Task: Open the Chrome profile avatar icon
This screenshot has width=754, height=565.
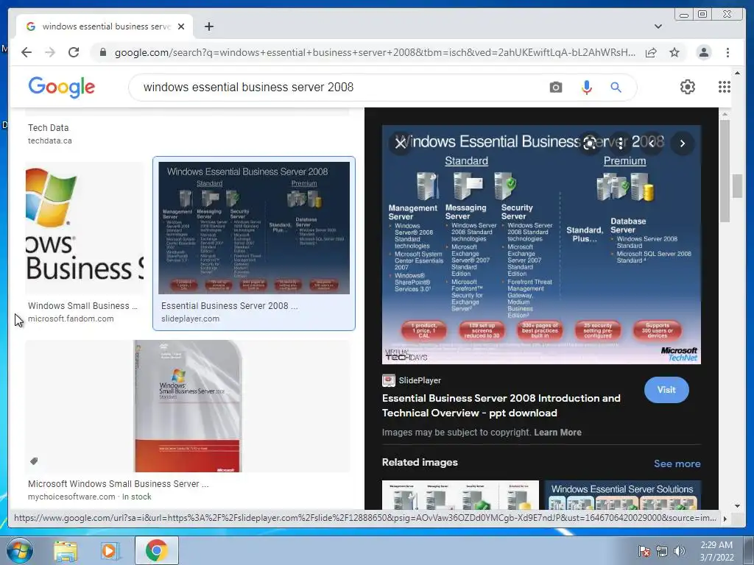Action: (x=703, y=52)
